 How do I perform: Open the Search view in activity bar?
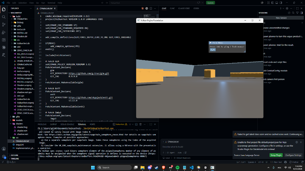pos(4,17)
